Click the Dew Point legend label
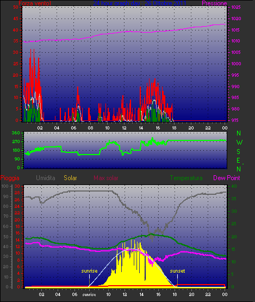 coord(227,178)
